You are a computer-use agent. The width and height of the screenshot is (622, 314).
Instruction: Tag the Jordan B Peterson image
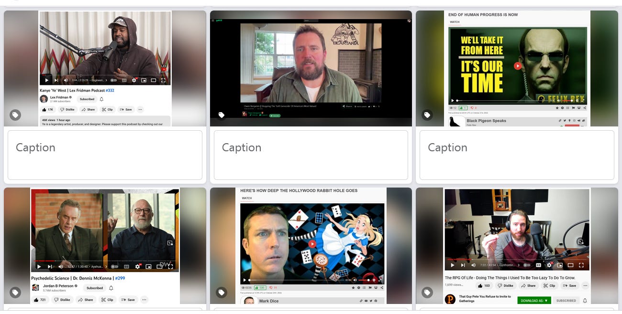point(15,293)
